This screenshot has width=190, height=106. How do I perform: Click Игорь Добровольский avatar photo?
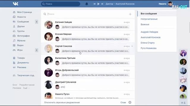[49, 73]
